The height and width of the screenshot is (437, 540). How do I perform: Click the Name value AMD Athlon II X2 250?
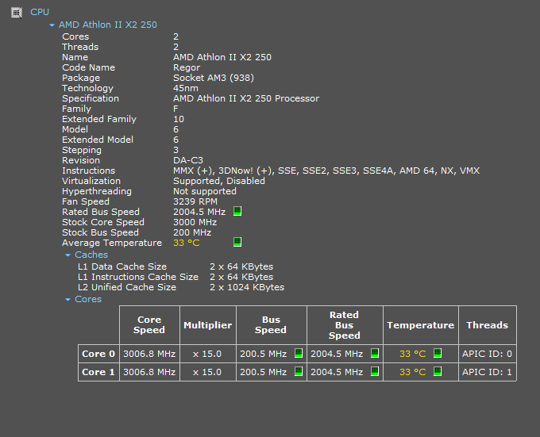coord(222,57)
